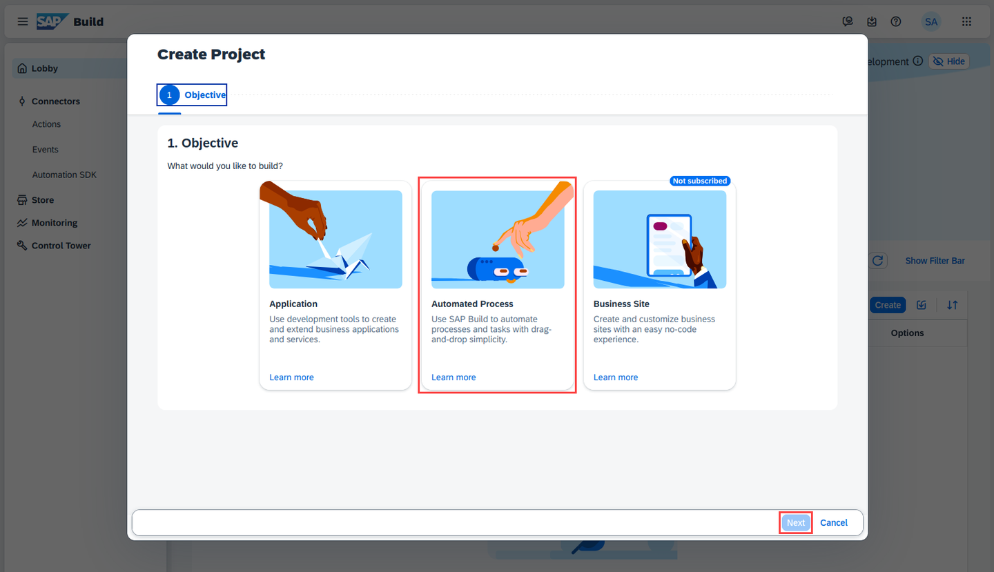Click the import icon beside Create

pos(922,305)
